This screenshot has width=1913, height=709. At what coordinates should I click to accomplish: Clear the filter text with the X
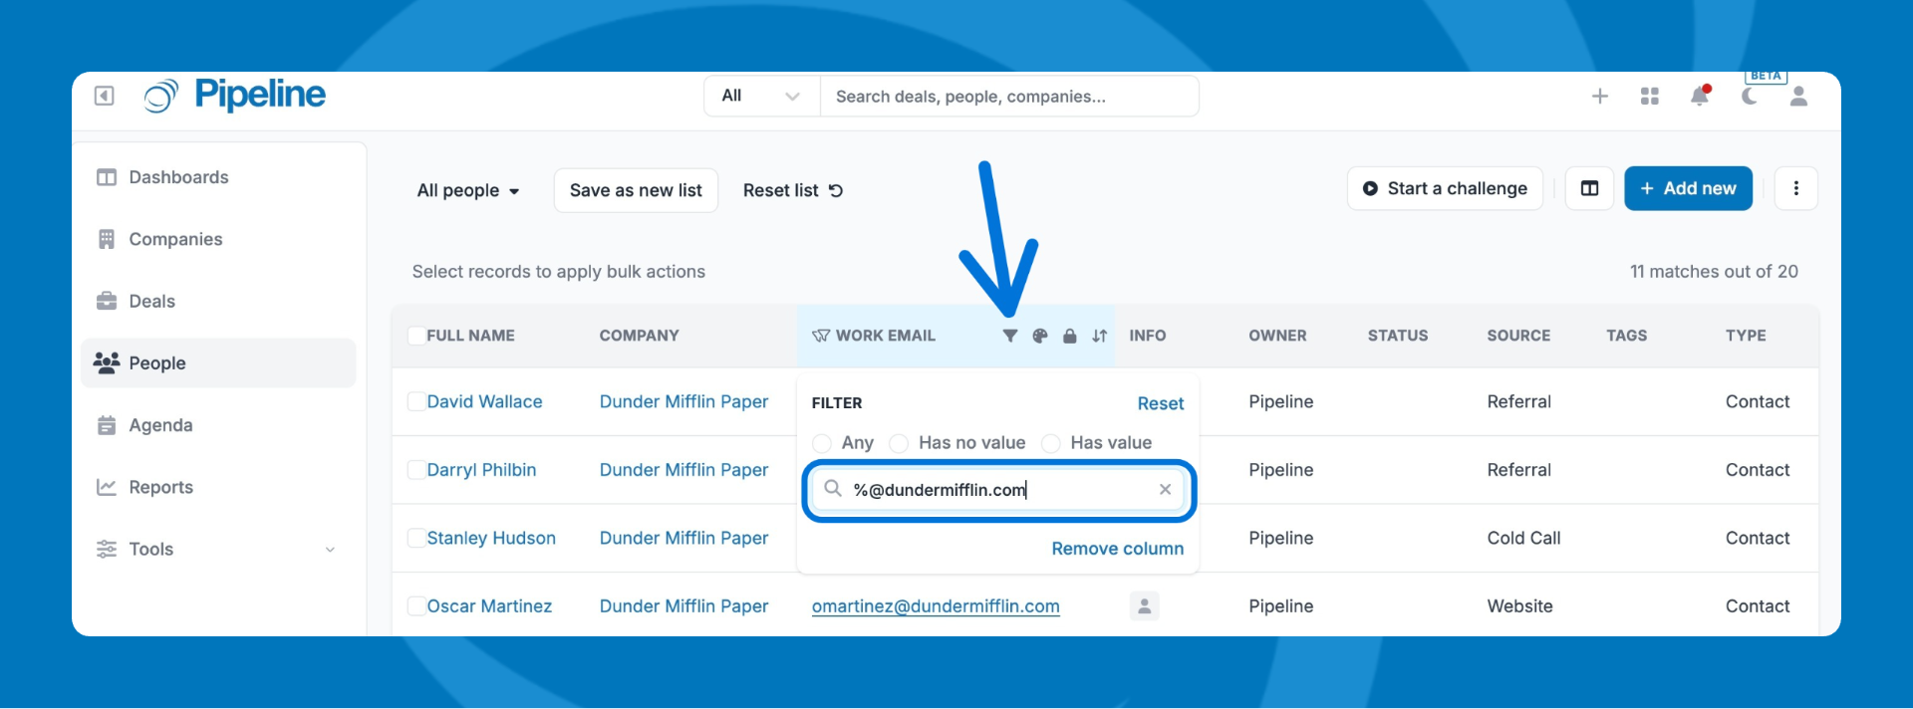pos(1165,490)
